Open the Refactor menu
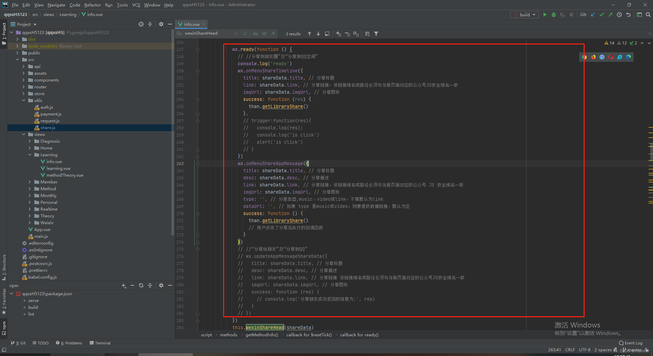653x356 pixels. [93, 5]
